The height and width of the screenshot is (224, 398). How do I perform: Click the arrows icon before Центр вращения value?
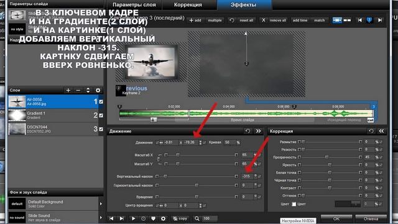(x=161, y=205)
